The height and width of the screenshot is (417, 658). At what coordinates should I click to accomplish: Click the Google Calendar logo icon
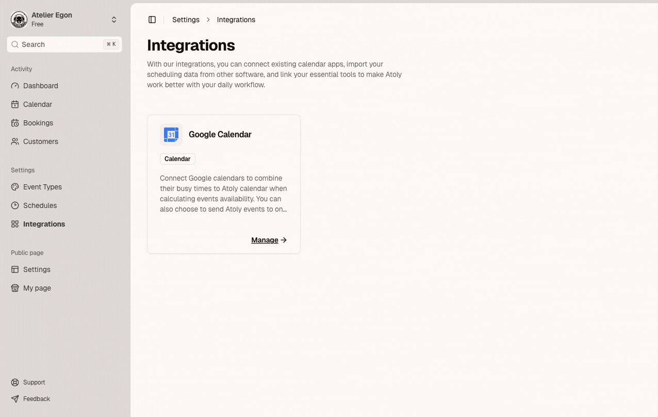(x=171, y=135)
